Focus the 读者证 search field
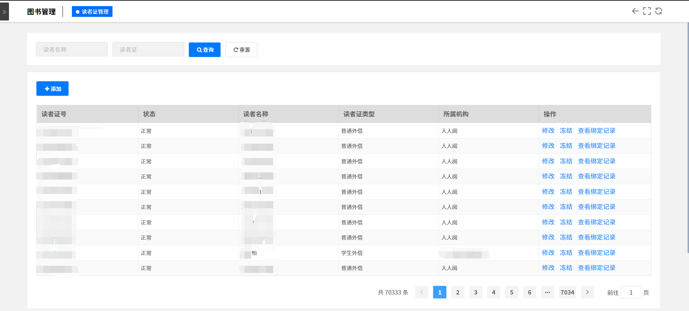This screenshot has height=311, width=689. pyautogui.click(x=148, y=50)
